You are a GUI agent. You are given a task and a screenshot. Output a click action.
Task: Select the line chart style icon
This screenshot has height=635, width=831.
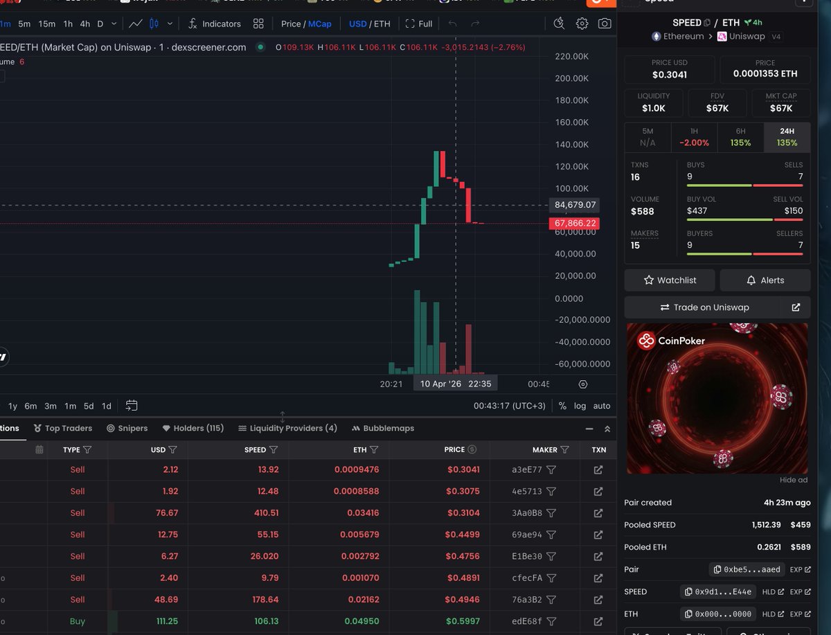(x=136, y=24)
